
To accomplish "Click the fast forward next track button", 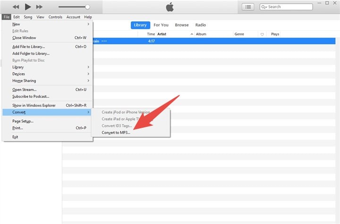I will coord(39,7).
